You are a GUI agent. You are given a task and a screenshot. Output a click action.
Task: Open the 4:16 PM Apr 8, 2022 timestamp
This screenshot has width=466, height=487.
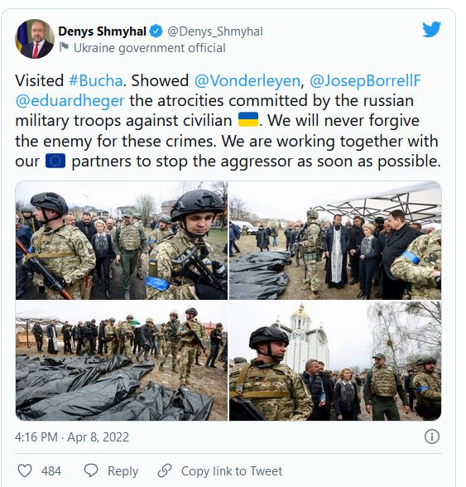(72, 437)
